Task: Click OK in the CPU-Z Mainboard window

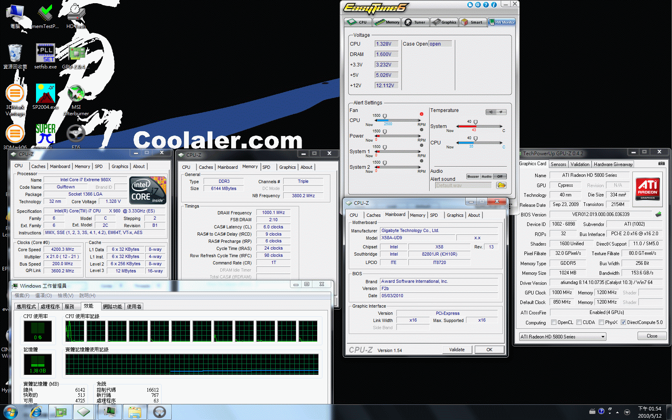Action: pyautogui.click(x=489, y=350)
